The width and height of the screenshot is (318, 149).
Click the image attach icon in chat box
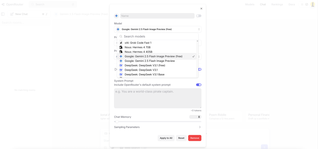pos(106,133)
